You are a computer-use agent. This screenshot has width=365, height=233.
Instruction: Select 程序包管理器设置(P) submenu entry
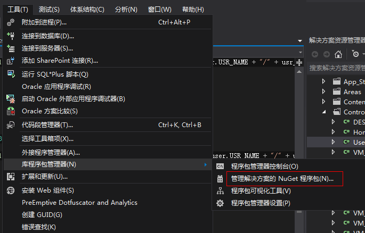[x=289, y=203]
